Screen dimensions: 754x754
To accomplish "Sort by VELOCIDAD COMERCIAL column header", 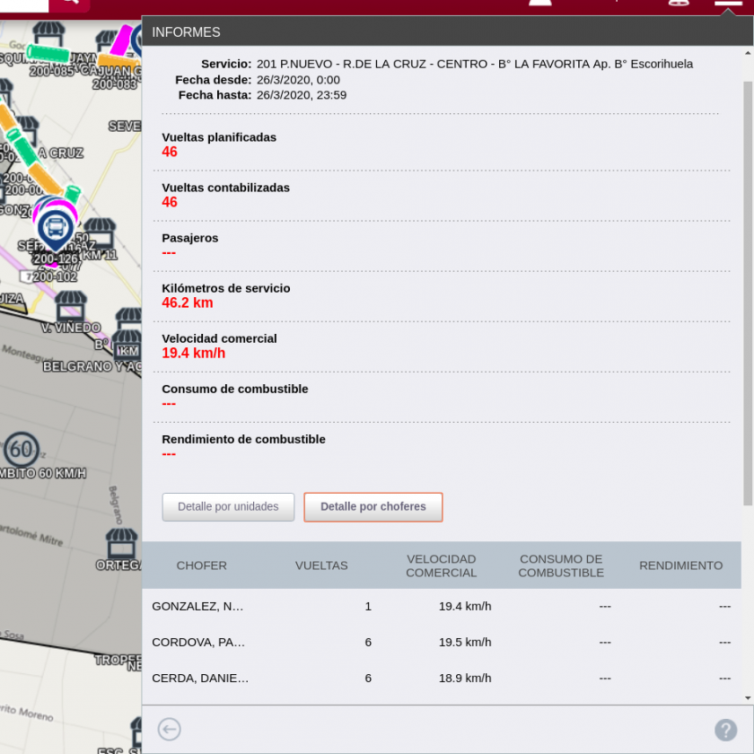I will pos(441,565).
